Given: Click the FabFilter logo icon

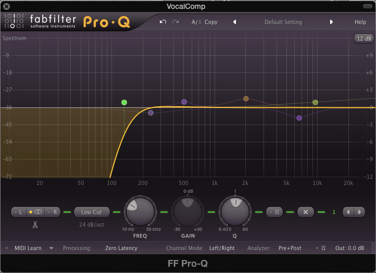Looking at the screenshot, I should [x=14, y=21].
